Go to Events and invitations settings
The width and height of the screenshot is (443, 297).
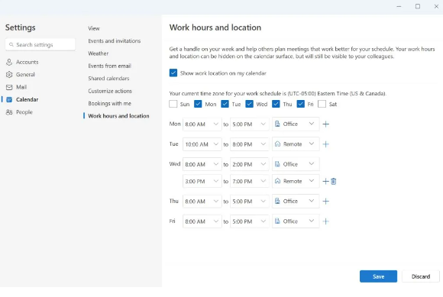[x=115, y=41]
